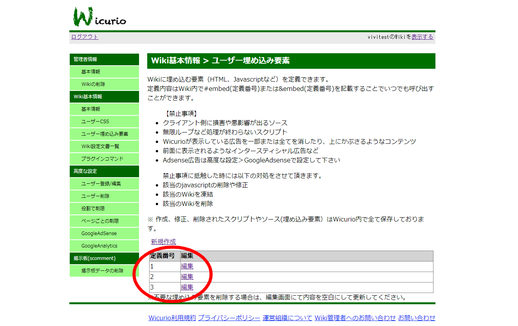Open プライバシーポリシー footer link

click(x=229, y=318)
